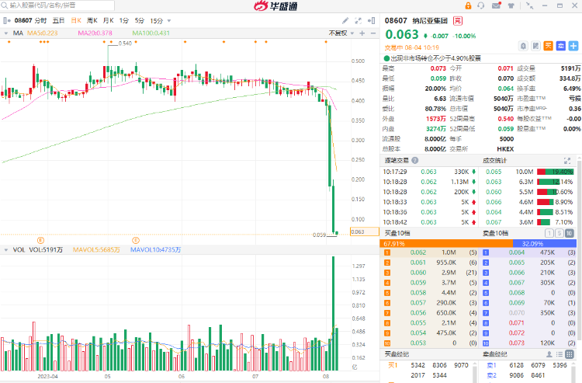Click bid level 3 price 0.060

[418, 273]
